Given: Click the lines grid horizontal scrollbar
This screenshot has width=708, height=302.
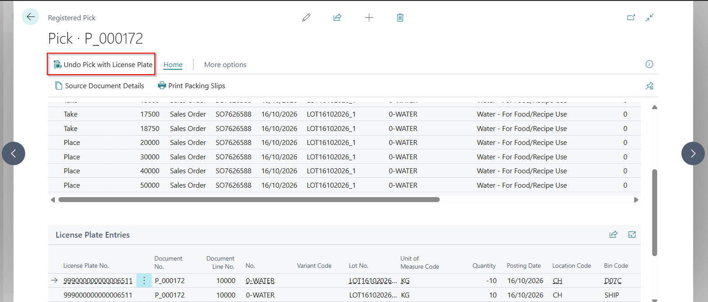Looking at the screenshot, I should pos(249,200).
